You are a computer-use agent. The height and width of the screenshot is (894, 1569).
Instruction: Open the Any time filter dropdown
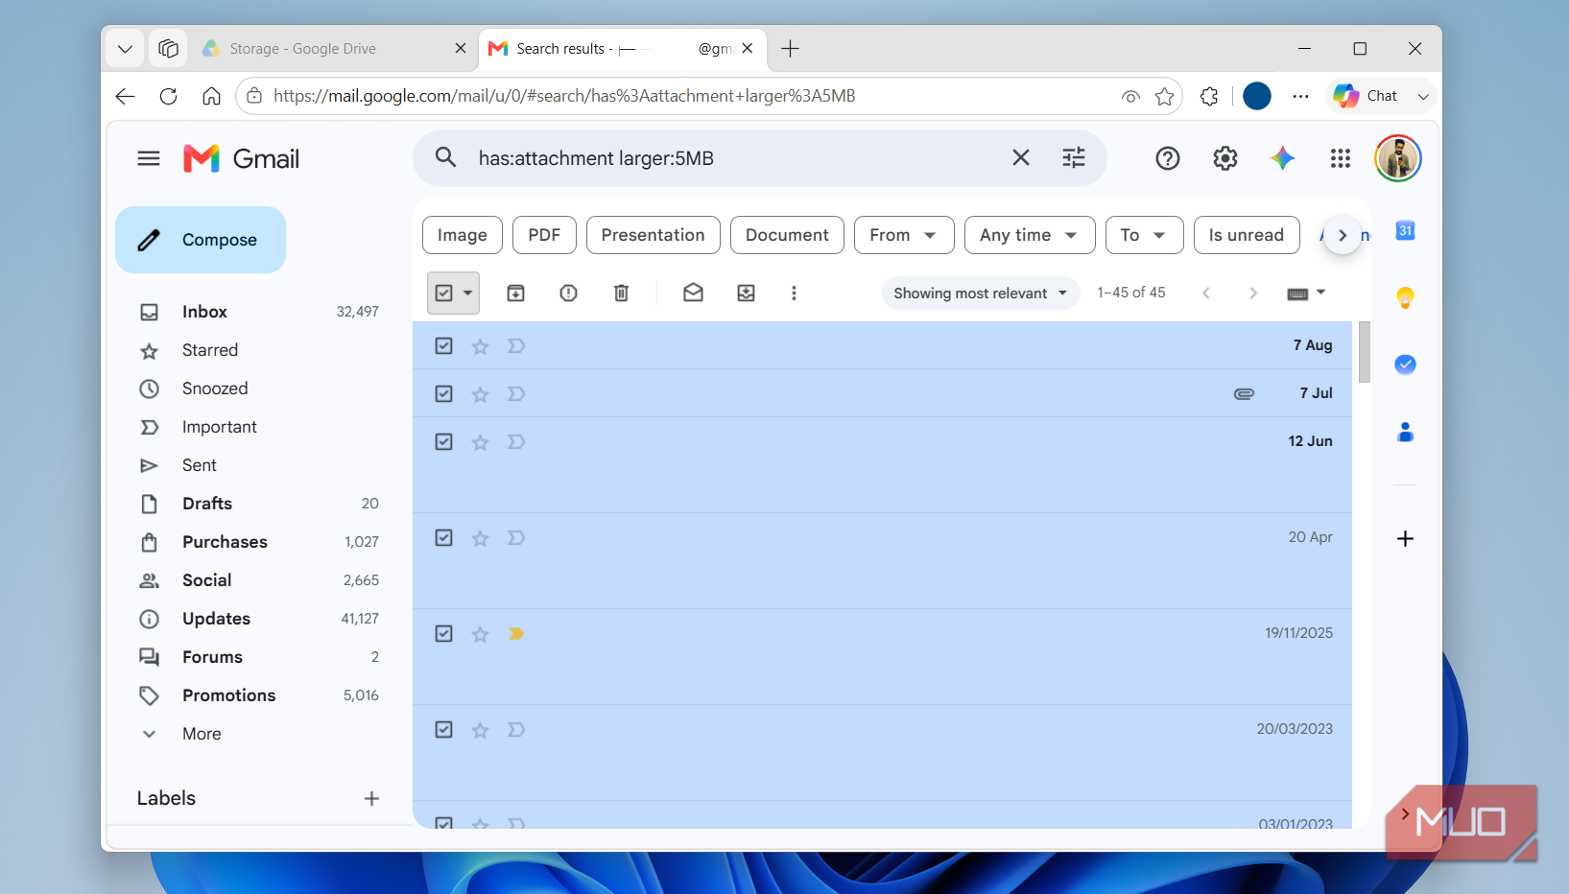1030,235
